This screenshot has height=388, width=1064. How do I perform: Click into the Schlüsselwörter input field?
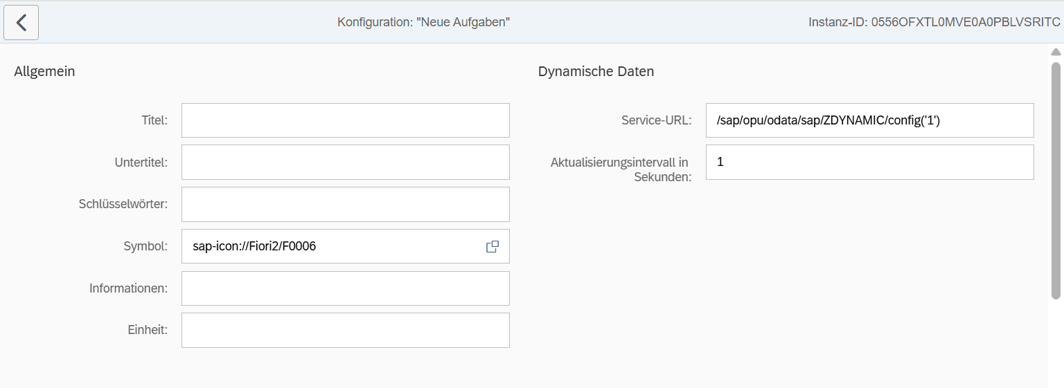[345, 205]
